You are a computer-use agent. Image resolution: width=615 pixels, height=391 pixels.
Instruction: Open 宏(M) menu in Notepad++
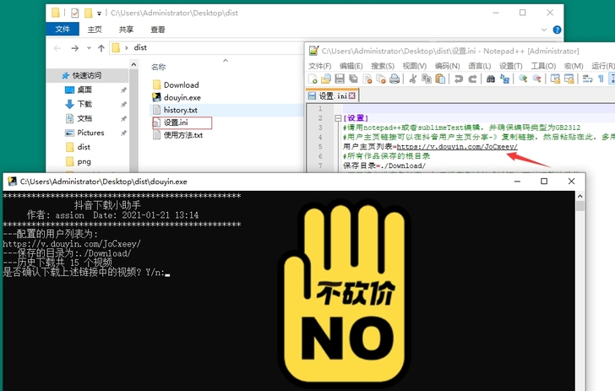pyautogui.click(x=574, y=66)
